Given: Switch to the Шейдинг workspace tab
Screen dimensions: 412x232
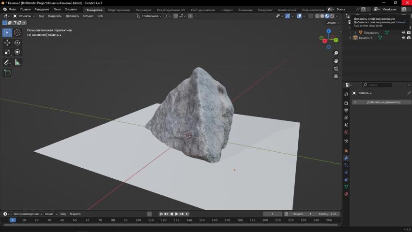Looking at the screenshot, I should pos(227,10).
